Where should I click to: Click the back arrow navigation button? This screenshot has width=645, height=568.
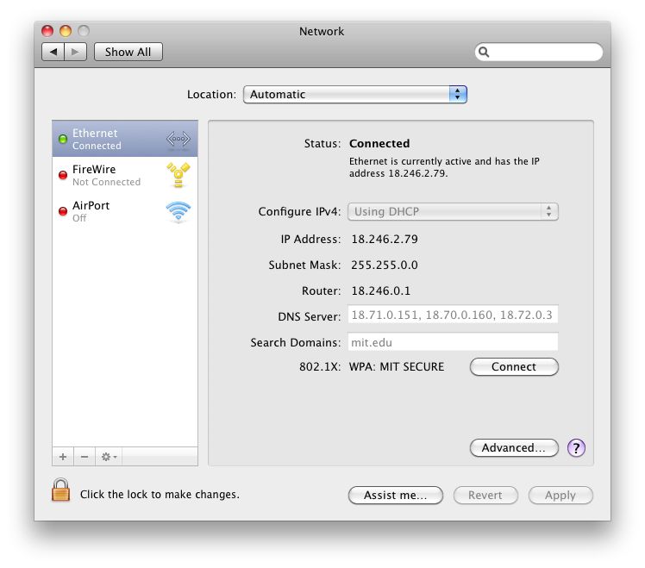(x=53, y=52)
